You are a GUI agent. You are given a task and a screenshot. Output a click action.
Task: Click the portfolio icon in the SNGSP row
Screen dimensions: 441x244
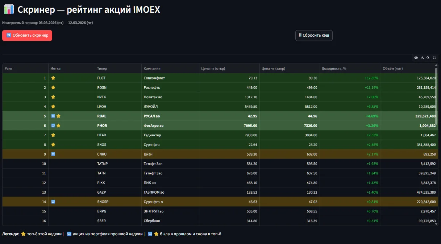click(x=53, y=202)
